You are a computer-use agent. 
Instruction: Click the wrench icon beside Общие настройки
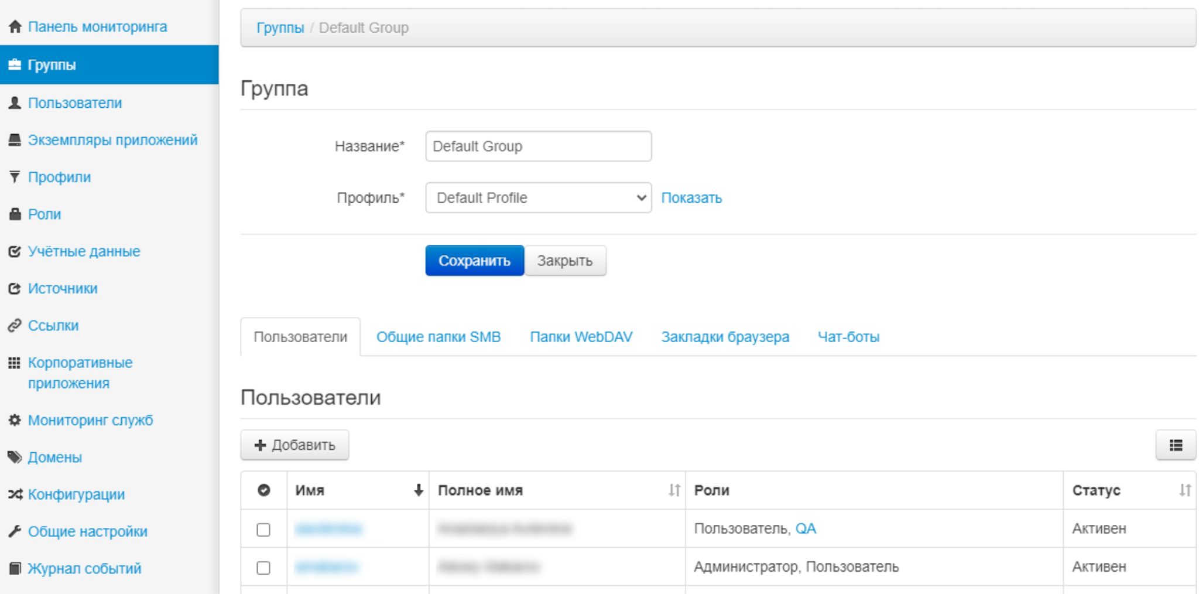(15, 531)
